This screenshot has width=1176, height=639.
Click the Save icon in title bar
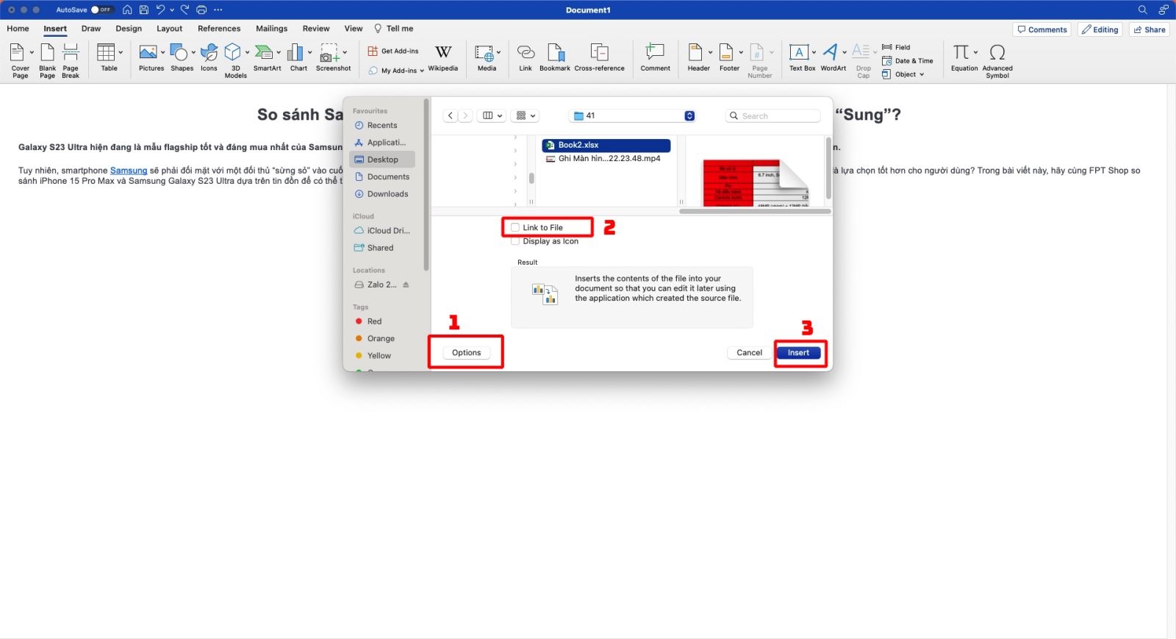point(143,10)
